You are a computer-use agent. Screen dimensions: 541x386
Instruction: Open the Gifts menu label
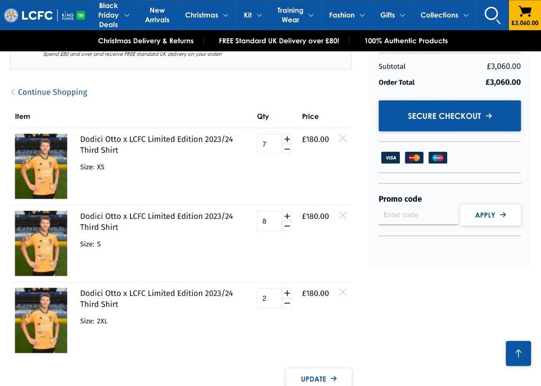(x=387, y=15)
